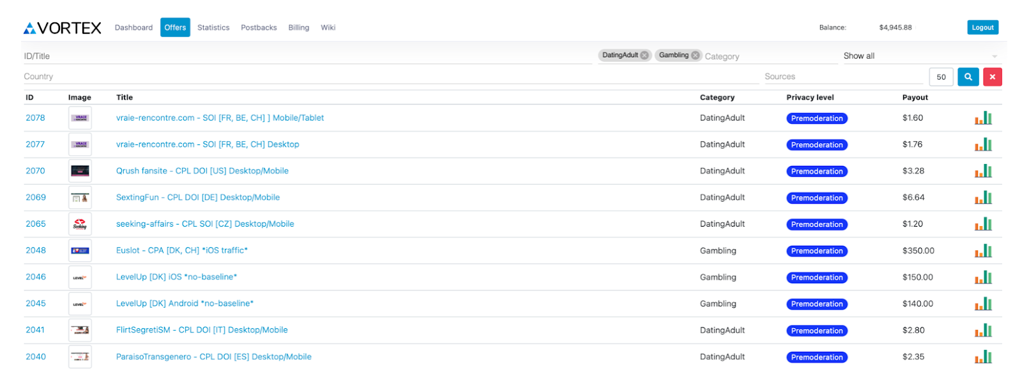Remove the Gambling category tag
The width and height of the screenshot is (1022, 390).
click(x=695, y=56)
